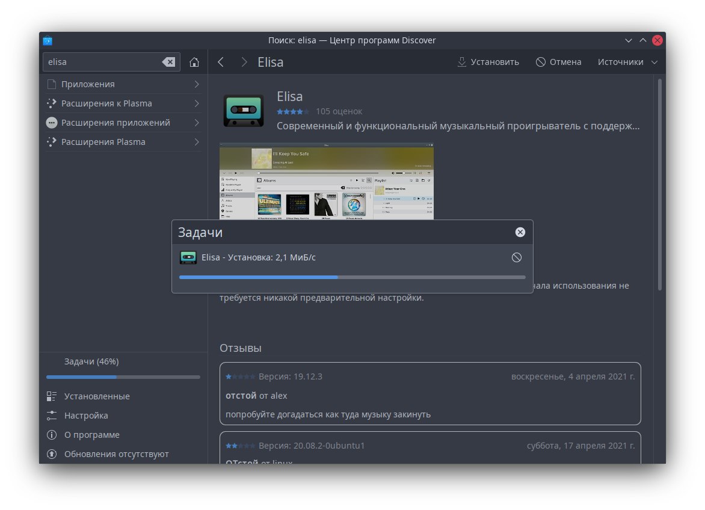Click the Discover app icon in title bar
The width and height of the screenshot is (705, 510).
(48, 40)
